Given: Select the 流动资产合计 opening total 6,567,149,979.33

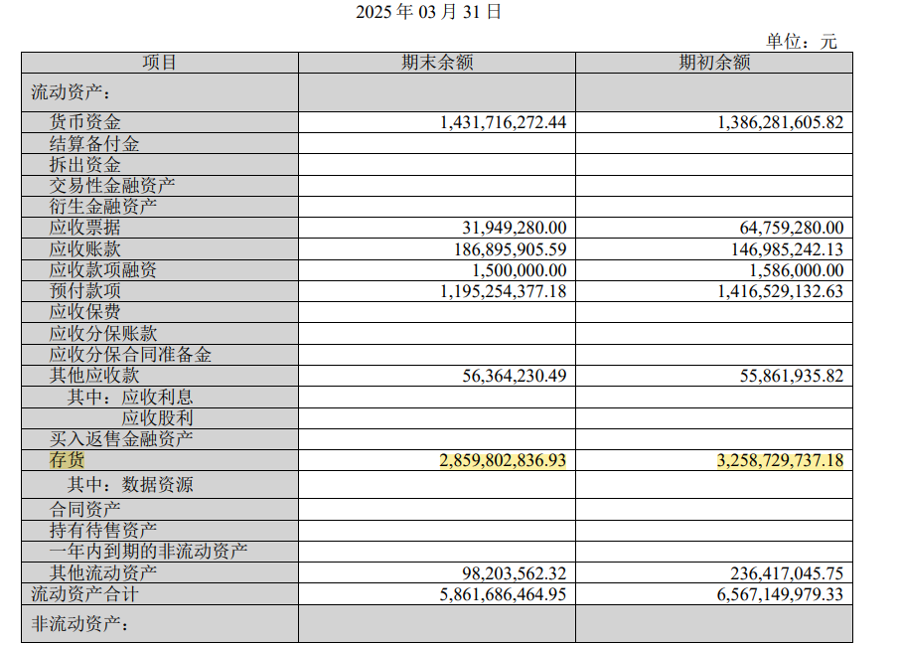Looking at the screenshot, I should 780,594.
